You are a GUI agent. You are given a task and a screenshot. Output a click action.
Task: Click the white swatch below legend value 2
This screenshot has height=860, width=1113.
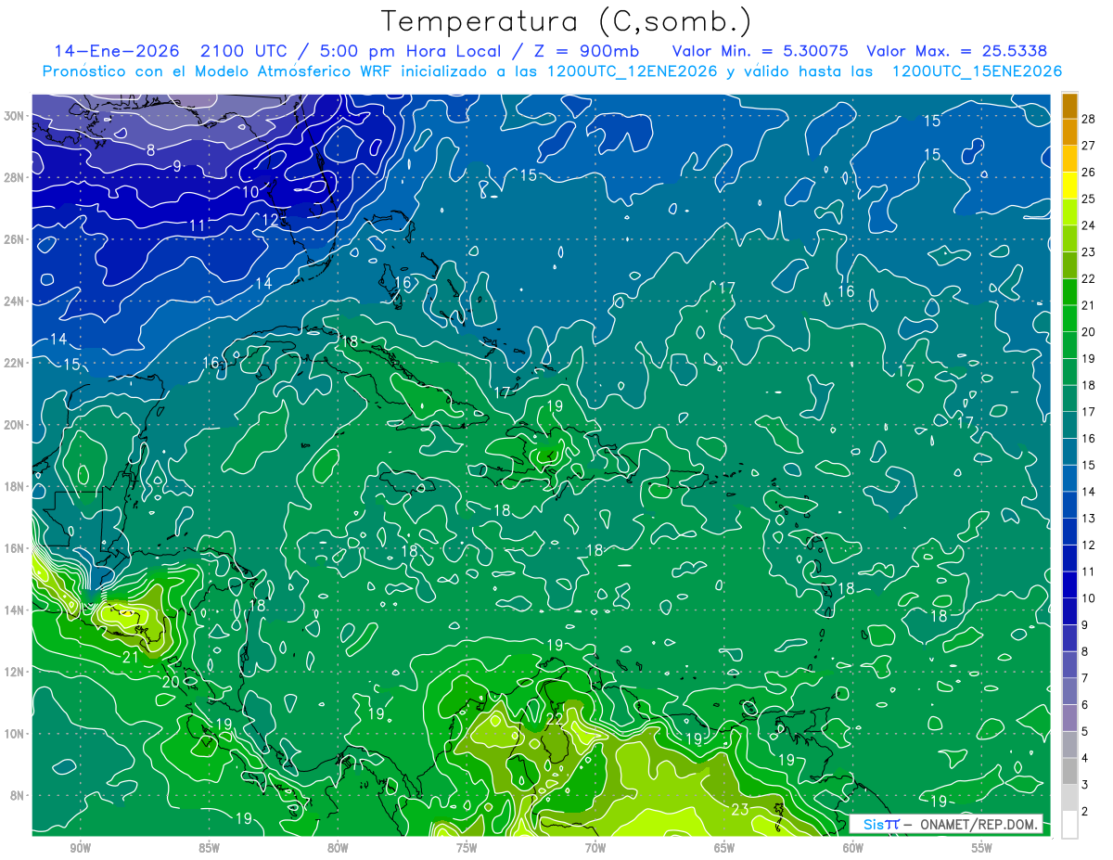1069,825
